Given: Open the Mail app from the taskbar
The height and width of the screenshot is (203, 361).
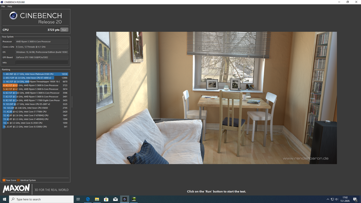Looking at the screenshot, I should point(115,199).
